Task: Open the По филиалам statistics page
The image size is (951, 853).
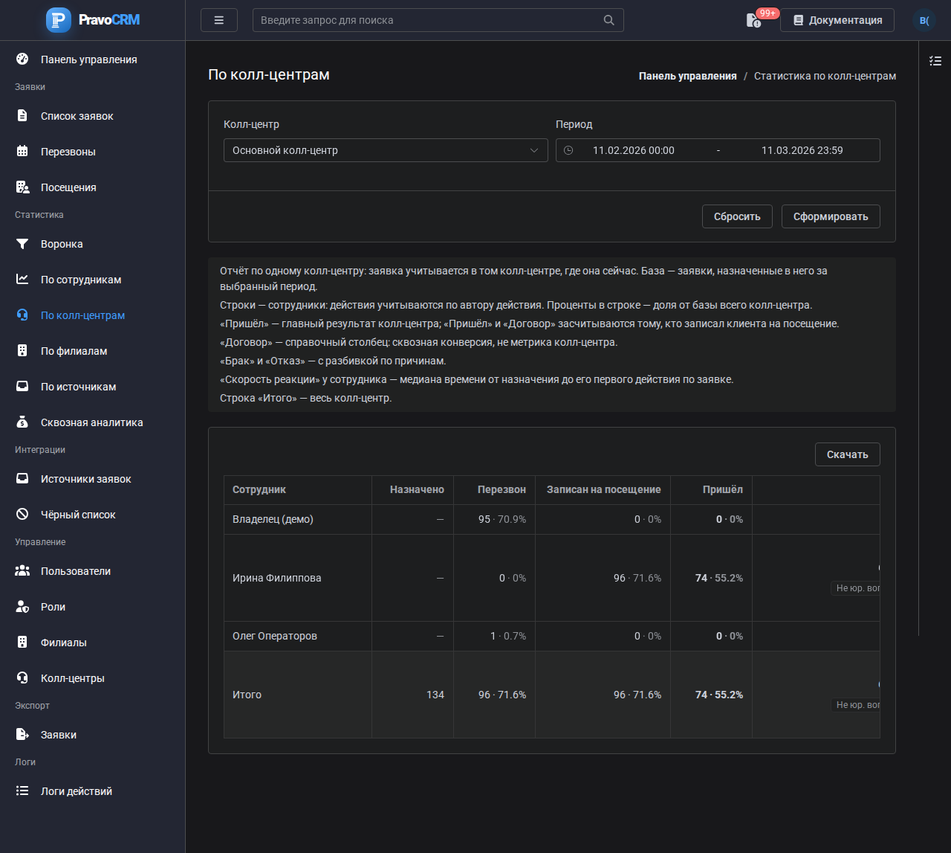Action: 74,351
